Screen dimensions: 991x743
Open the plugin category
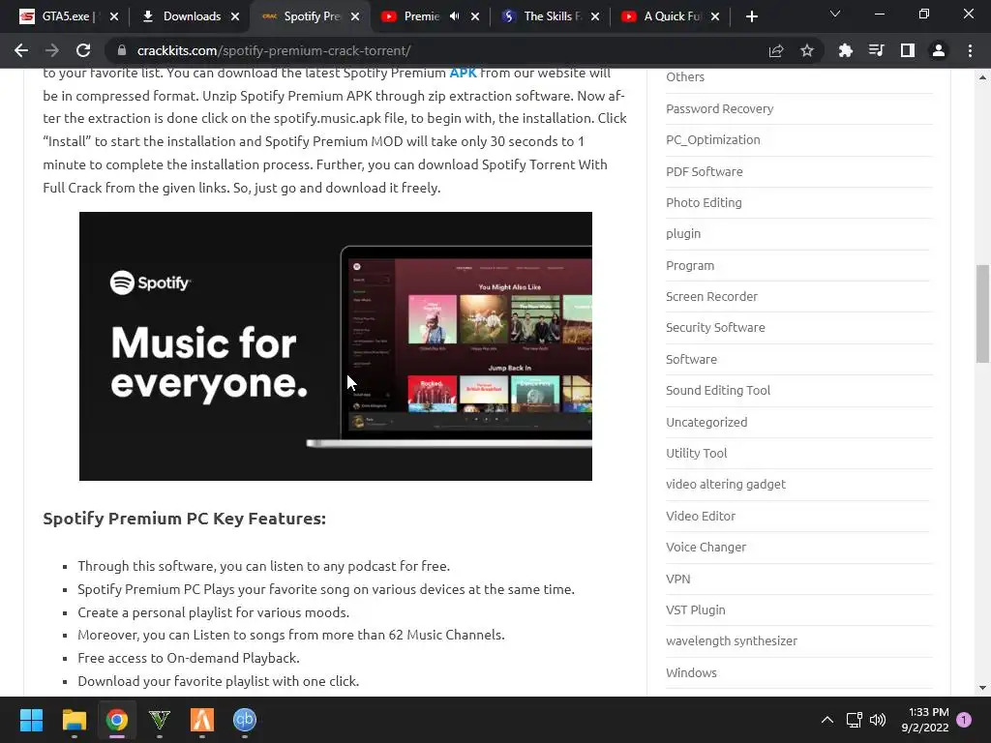(683, 234)
